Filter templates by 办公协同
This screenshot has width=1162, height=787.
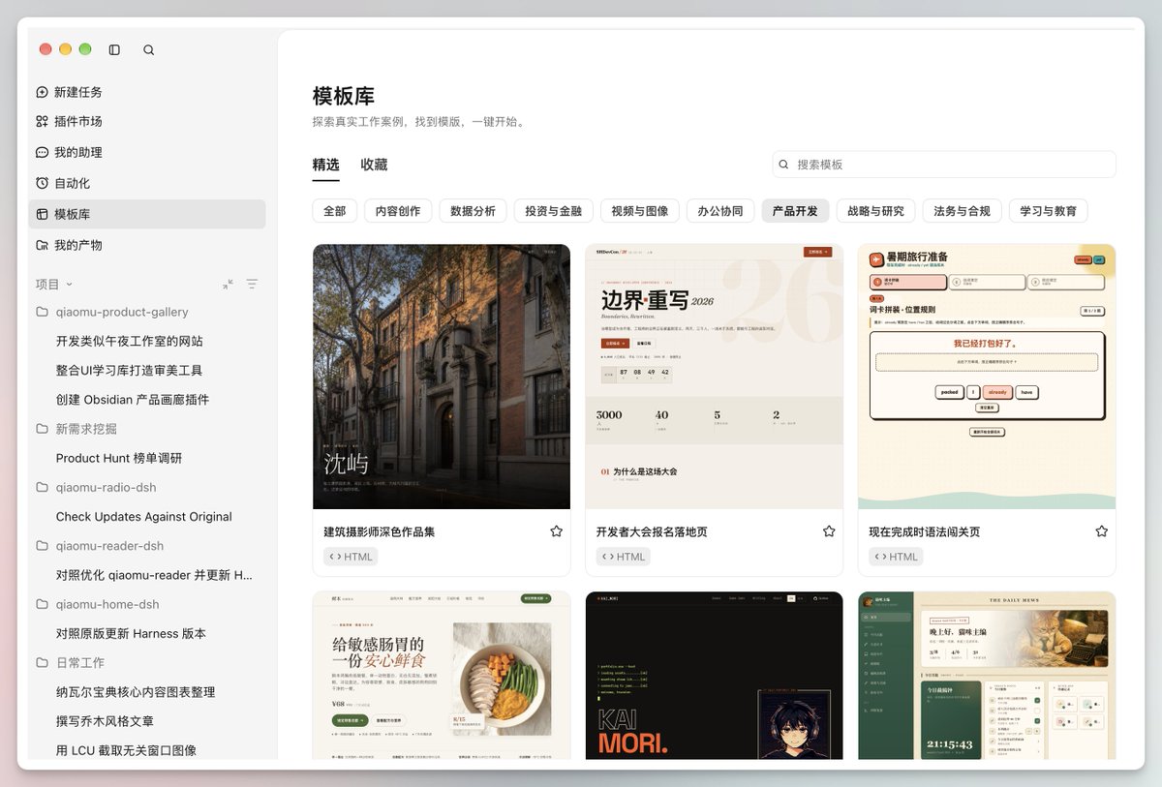(720, 211)
